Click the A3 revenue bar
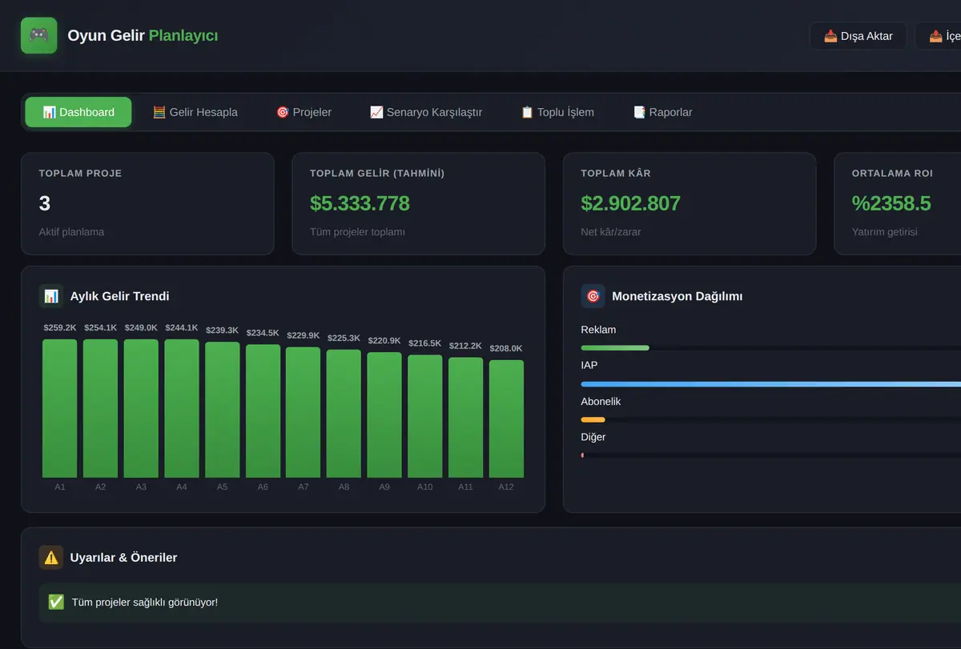The height and width of the screenshot is (649, 961). pyautogui.click(x=141, y=409)
